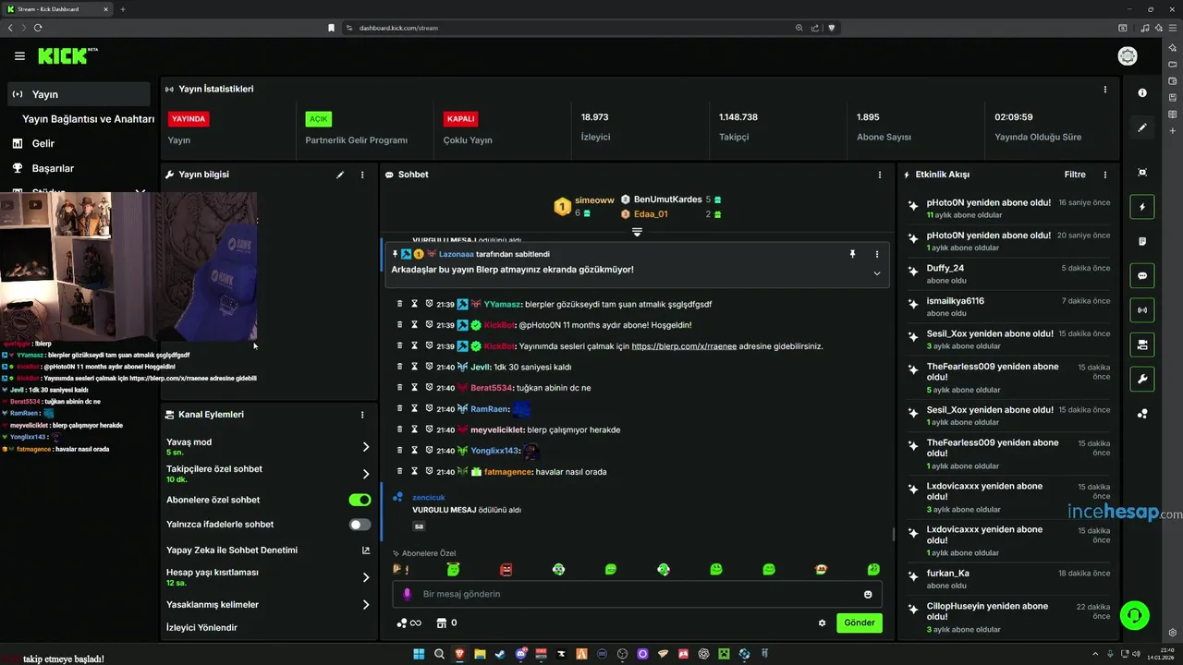1183x665 pixels.
Task: Toggle the lightning activity feed panel icon
Action: click(x=1142, y=207)
